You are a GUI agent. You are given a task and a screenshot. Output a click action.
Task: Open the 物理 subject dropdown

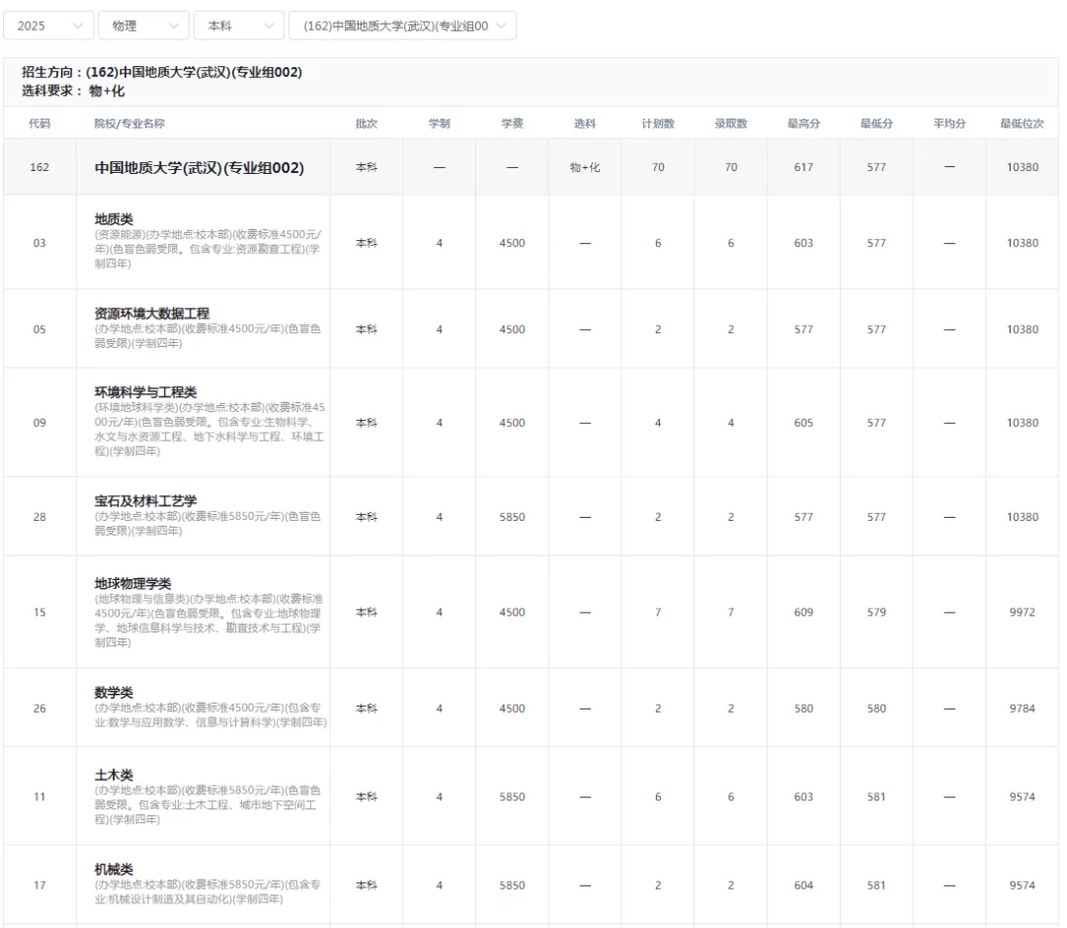coord(143,26)
